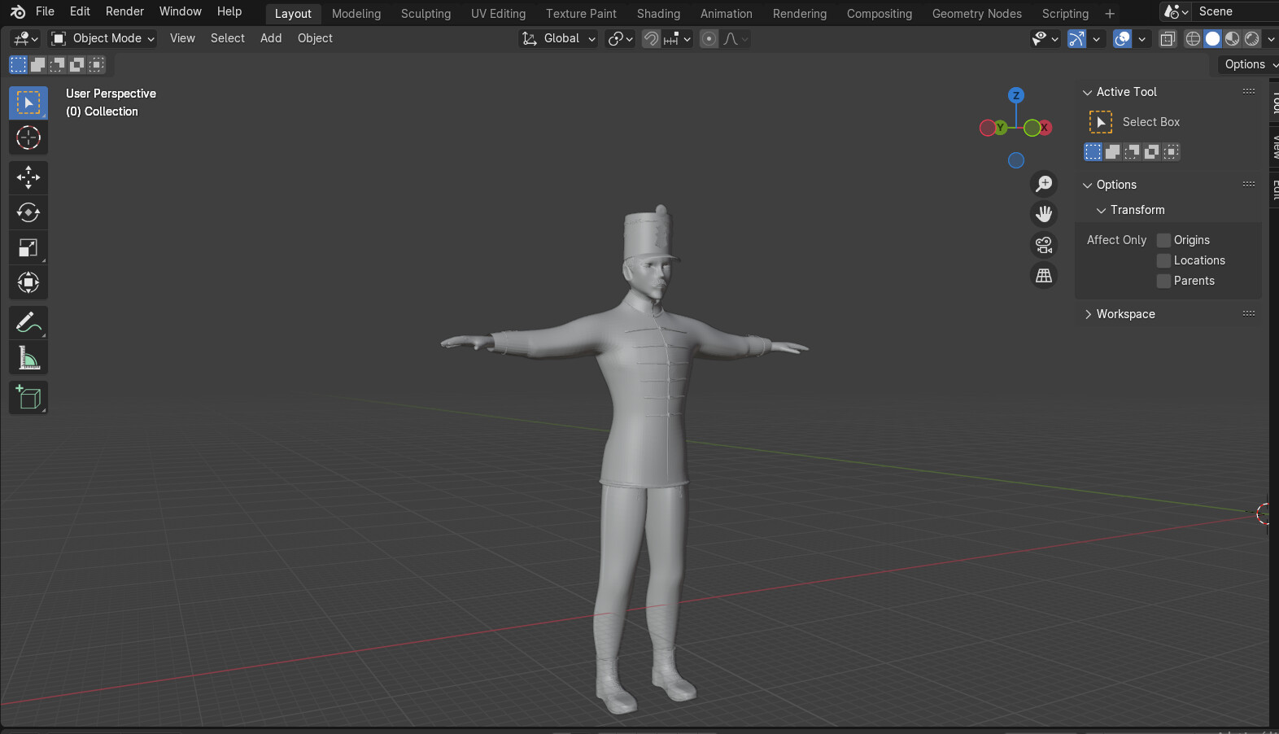Click the add workspace plus button
This screenshot has height=734, width=1279.
(x=1109, y=14)
